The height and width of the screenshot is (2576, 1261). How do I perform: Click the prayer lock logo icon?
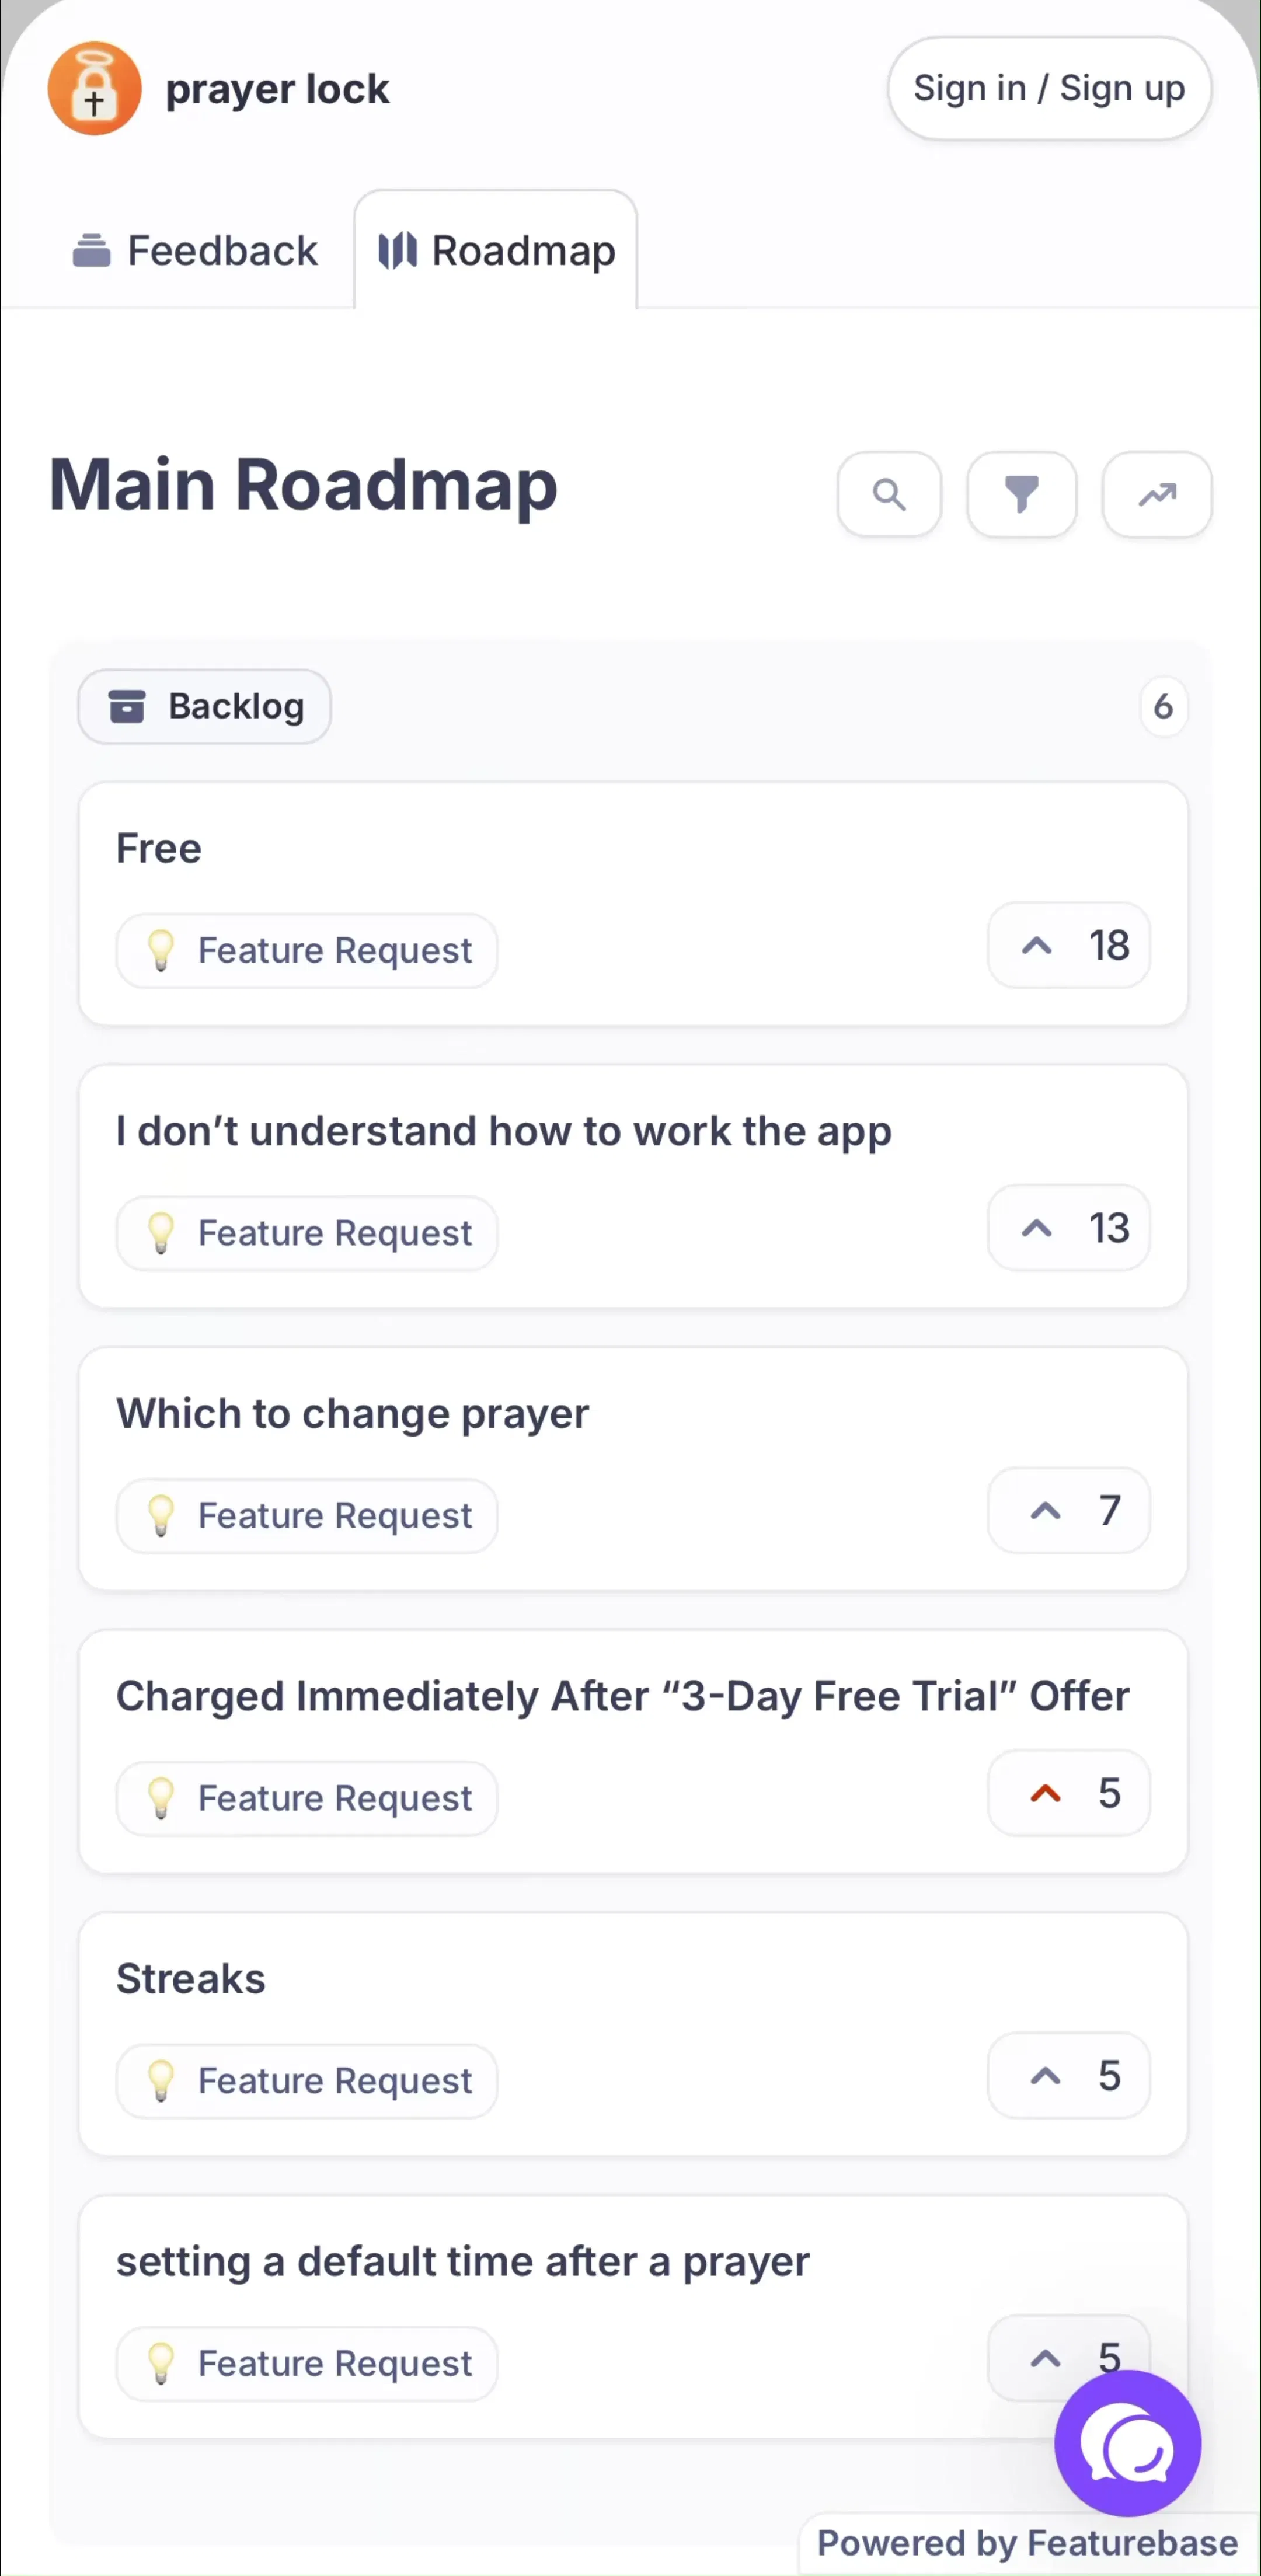[x=94, y=89]
